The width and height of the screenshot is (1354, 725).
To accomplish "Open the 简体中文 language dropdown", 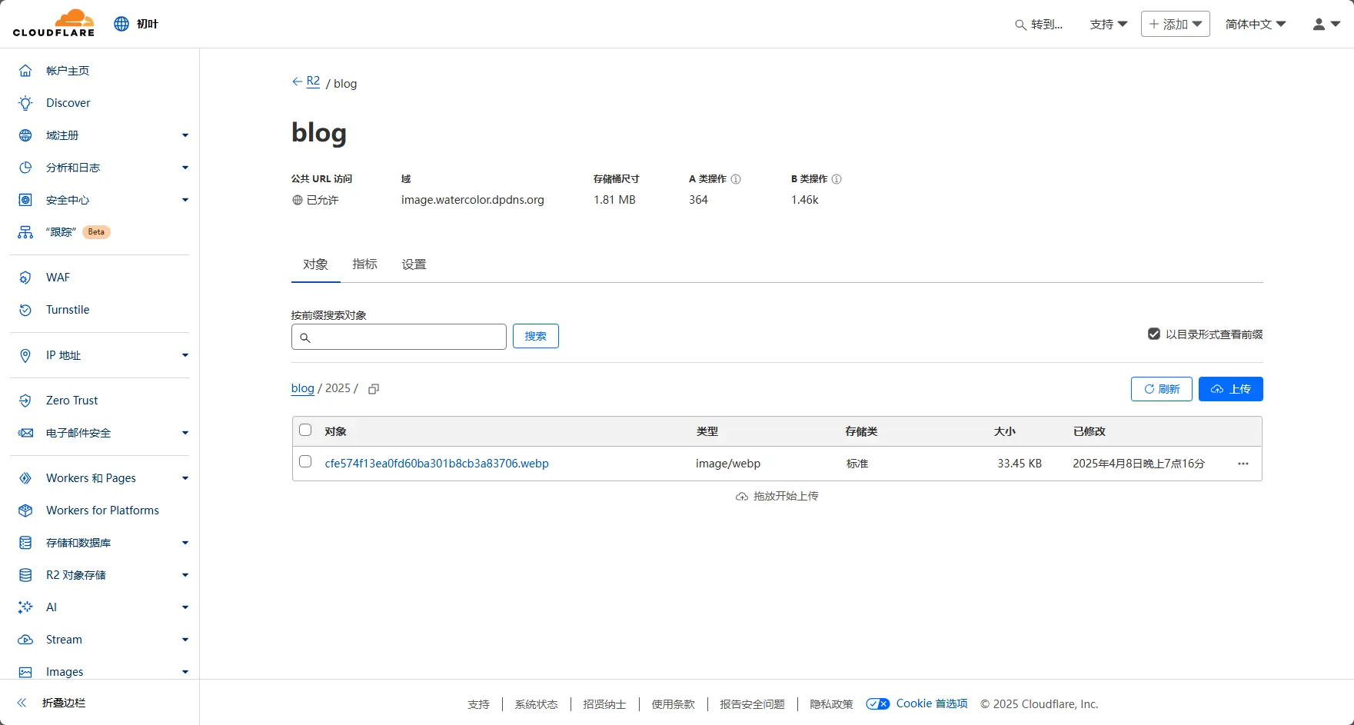I will [x=1255, y=24].
